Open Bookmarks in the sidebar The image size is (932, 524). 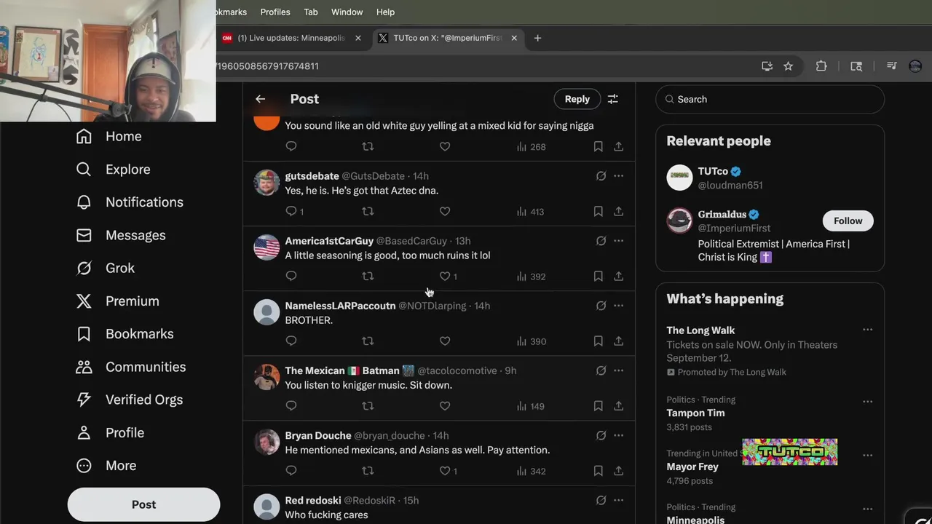point(125,334)
